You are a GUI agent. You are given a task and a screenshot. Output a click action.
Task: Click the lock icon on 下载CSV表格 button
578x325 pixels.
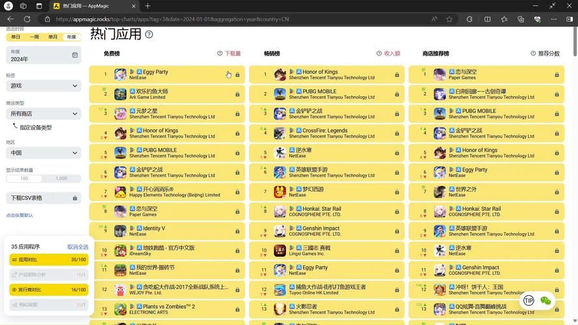click(x=75, y=198)
